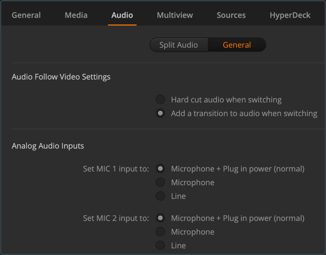Set MIC 1 to Microphone + Plug in power
Screen dimensions: 326x255
160,168
